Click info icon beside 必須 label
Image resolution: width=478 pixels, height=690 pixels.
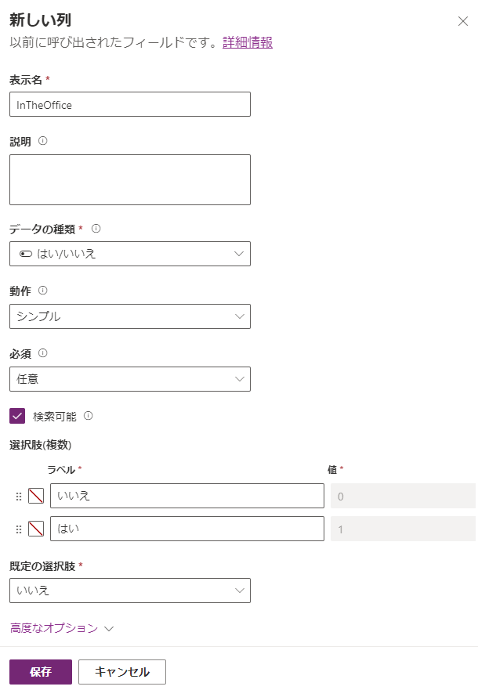(x=43, y=352)
